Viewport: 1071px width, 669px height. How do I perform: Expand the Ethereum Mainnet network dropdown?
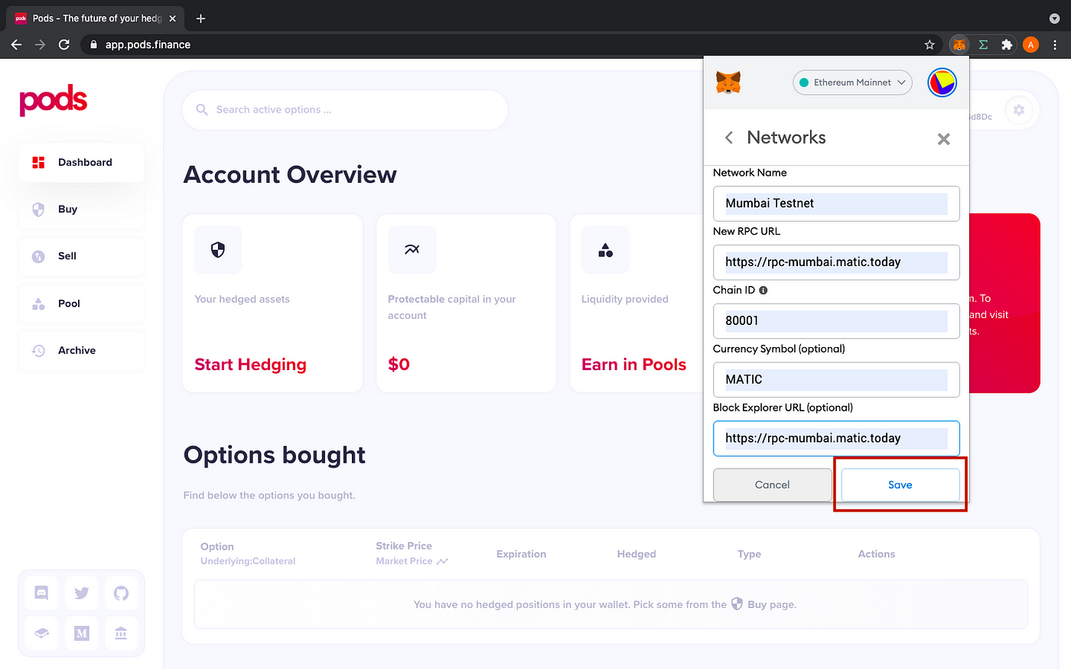coord(852,83)
